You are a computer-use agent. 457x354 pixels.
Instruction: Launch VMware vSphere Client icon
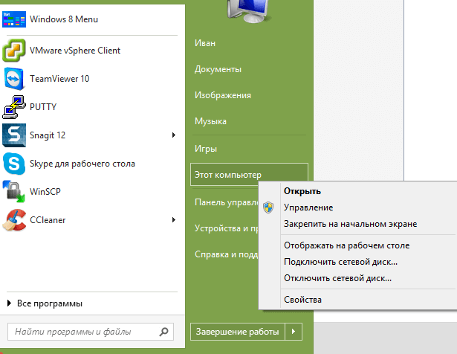click(x=14, y=50)
